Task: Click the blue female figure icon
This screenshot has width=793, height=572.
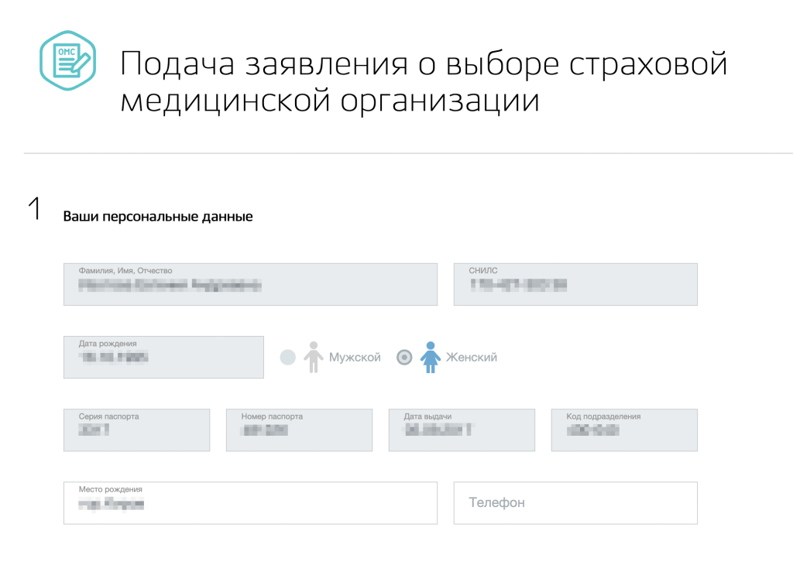Action: (430, 358)
